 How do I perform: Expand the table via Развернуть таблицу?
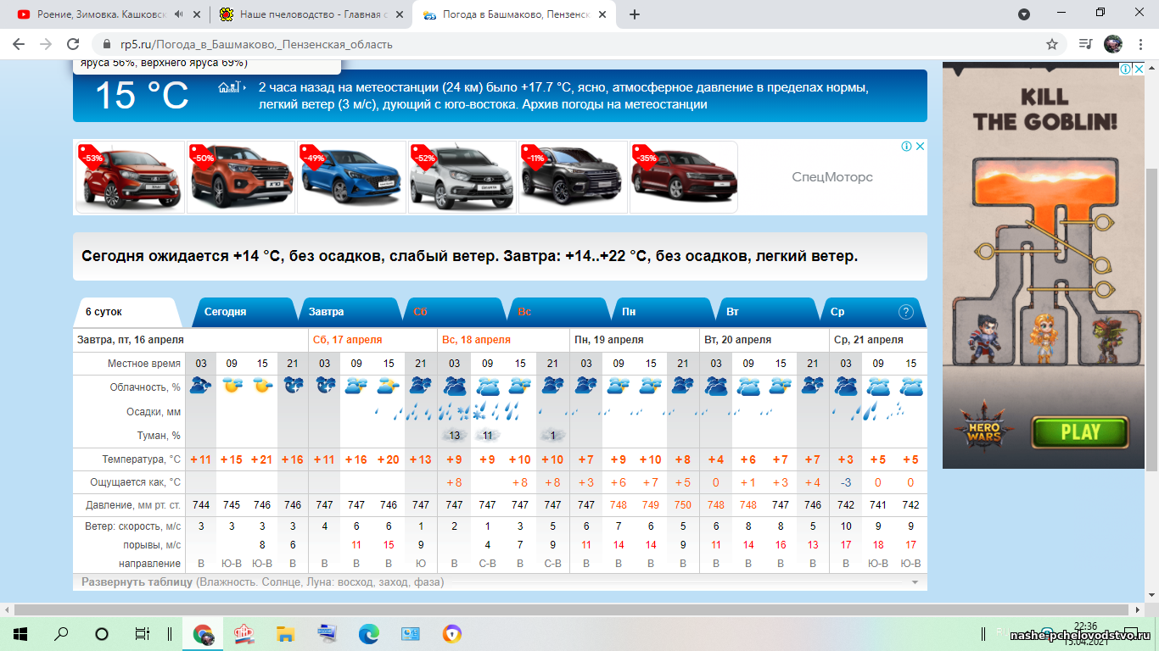[262, 582]
